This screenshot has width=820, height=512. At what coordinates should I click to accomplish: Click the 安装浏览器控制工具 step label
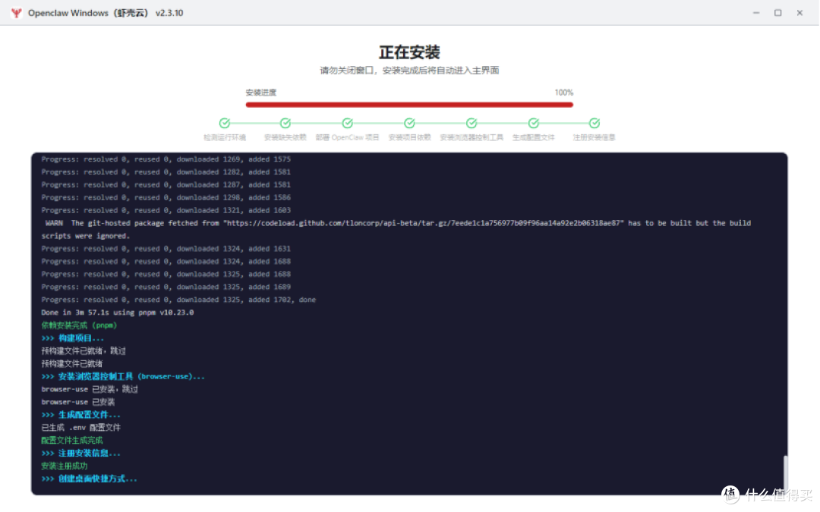tap(471, 138)
